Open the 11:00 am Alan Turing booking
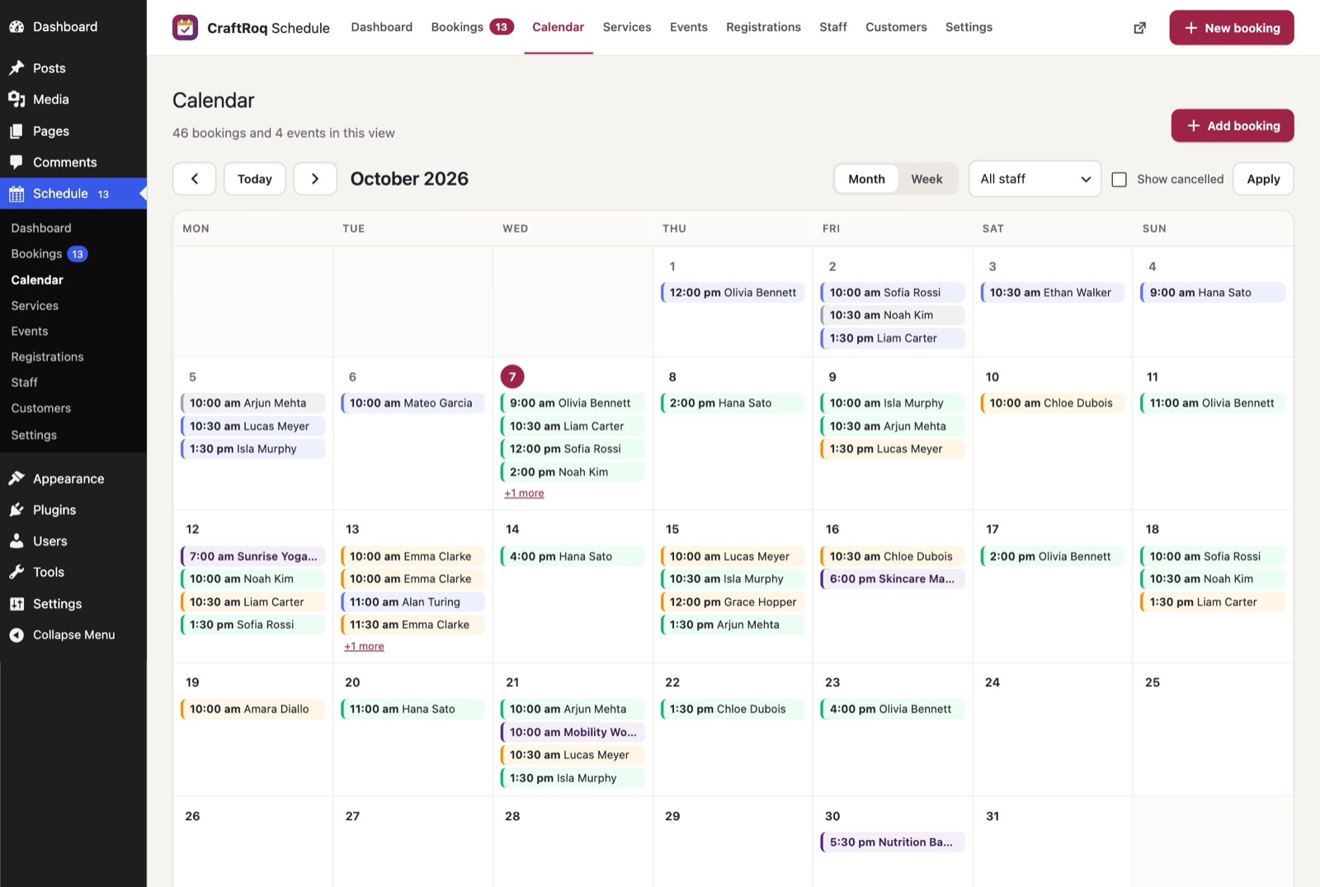The width and height of the screenshot is (1320, 887). tap(412, 602)
